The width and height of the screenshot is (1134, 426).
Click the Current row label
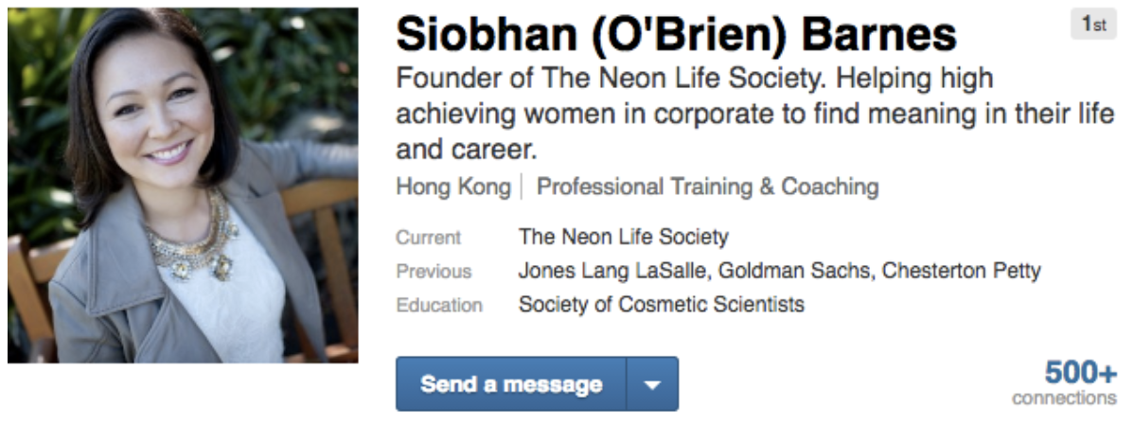point(428,238)
